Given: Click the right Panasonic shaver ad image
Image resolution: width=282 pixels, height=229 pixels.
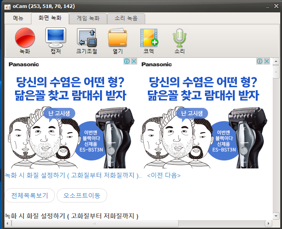Looking at the screenshot, I should pyautogui.click(x=204, y=113).
